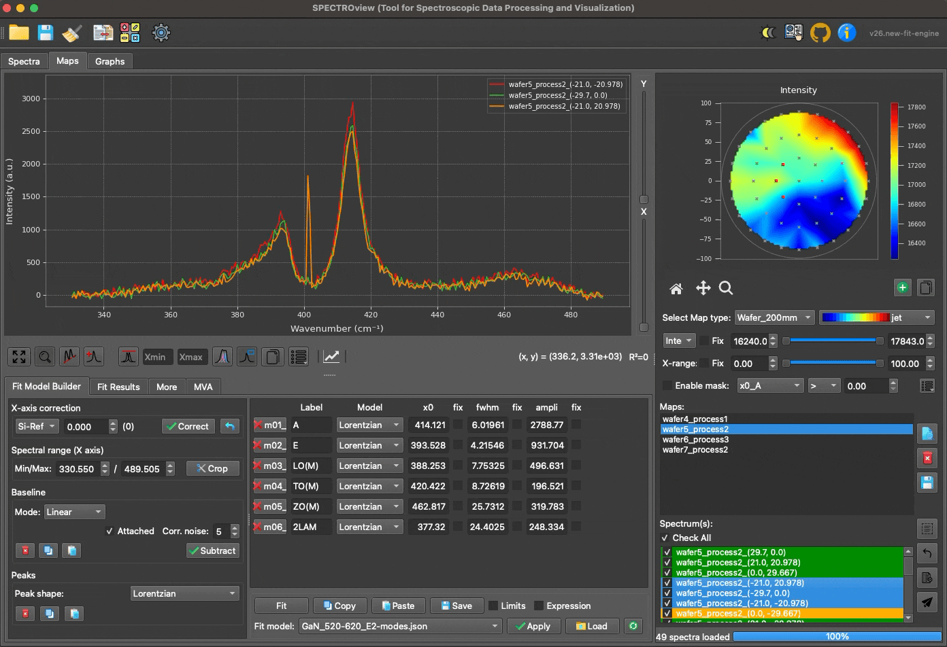
Task: Activate the zoom magnifier below the spectra plot
Action: coord(45,356)
